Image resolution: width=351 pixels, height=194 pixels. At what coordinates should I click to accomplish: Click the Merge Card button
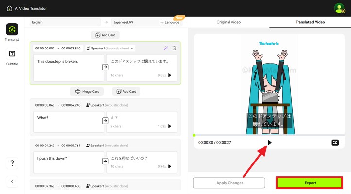tap(87, 91)
